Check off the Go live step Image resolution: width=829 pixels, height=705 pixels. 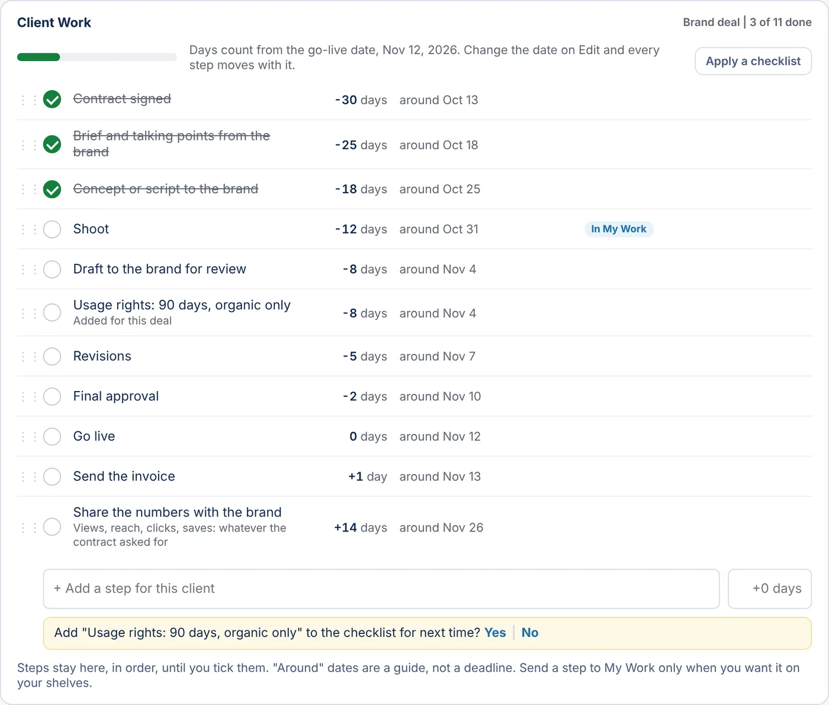pos(52,437)
